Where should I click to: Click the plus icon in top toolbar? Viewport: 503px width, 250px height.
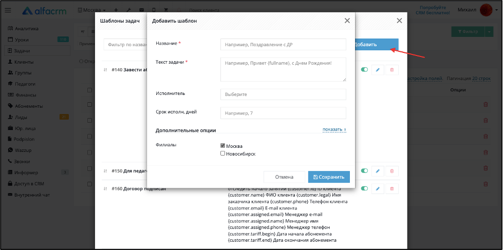pos(116,10)
